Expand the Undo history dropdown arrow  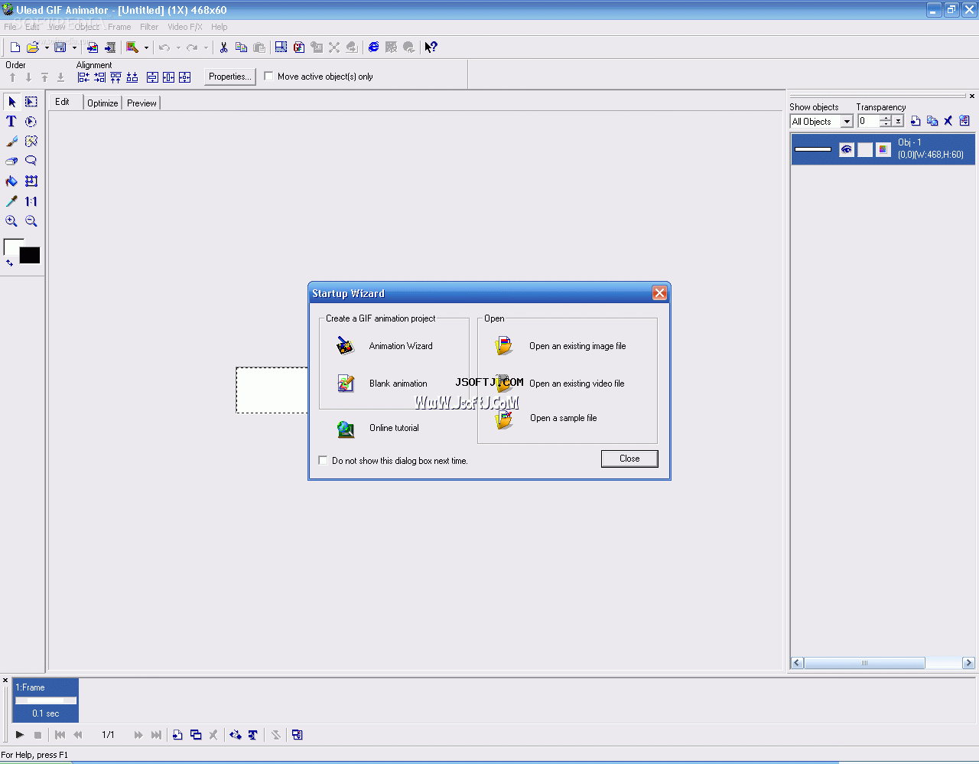[178, 47]
